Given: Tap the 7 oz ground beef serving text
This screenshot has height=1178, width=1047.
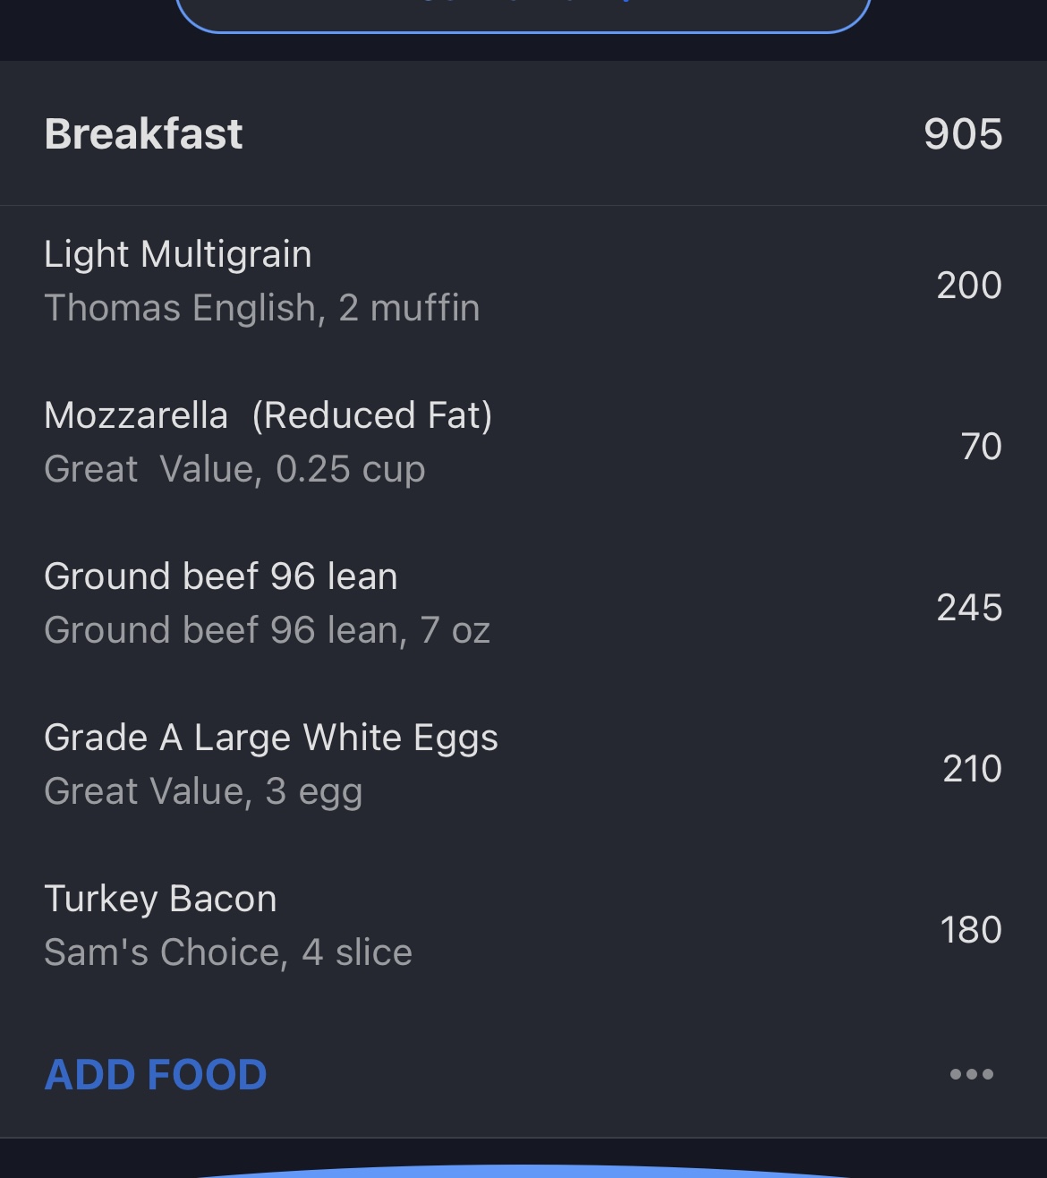Looking at the screenshot, I should (x=267, y=631).
